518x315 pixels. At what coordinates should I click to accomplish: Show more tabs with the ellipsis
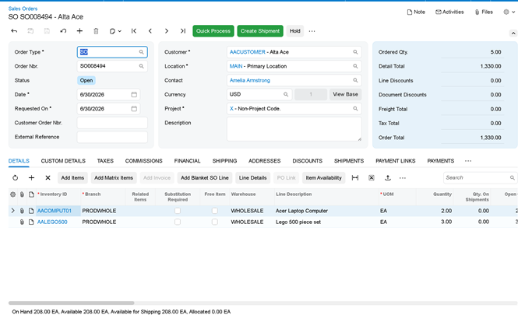[468, 161]
